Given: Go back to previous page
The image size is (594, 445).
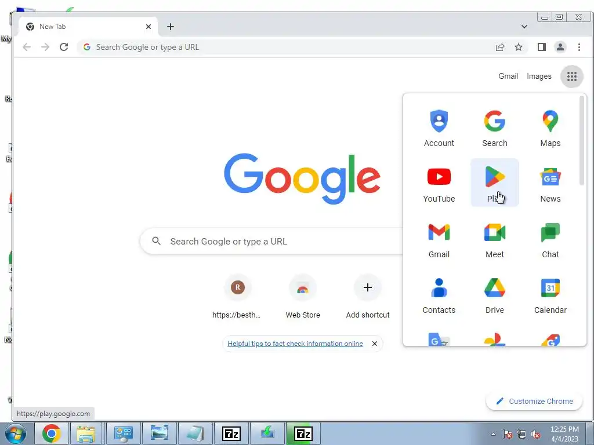Looking at the screenshot, I should point(27,47).
